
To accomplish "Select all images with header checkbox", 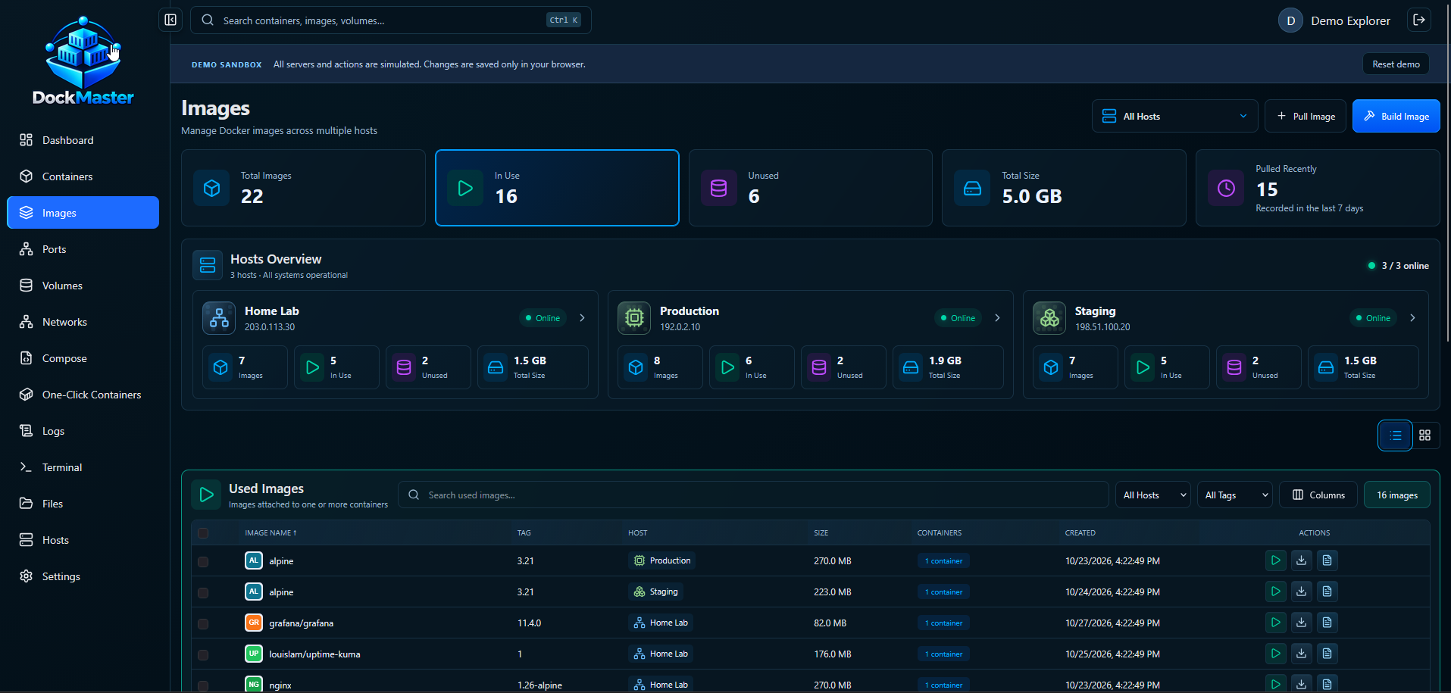I will [x=203, y=533].
